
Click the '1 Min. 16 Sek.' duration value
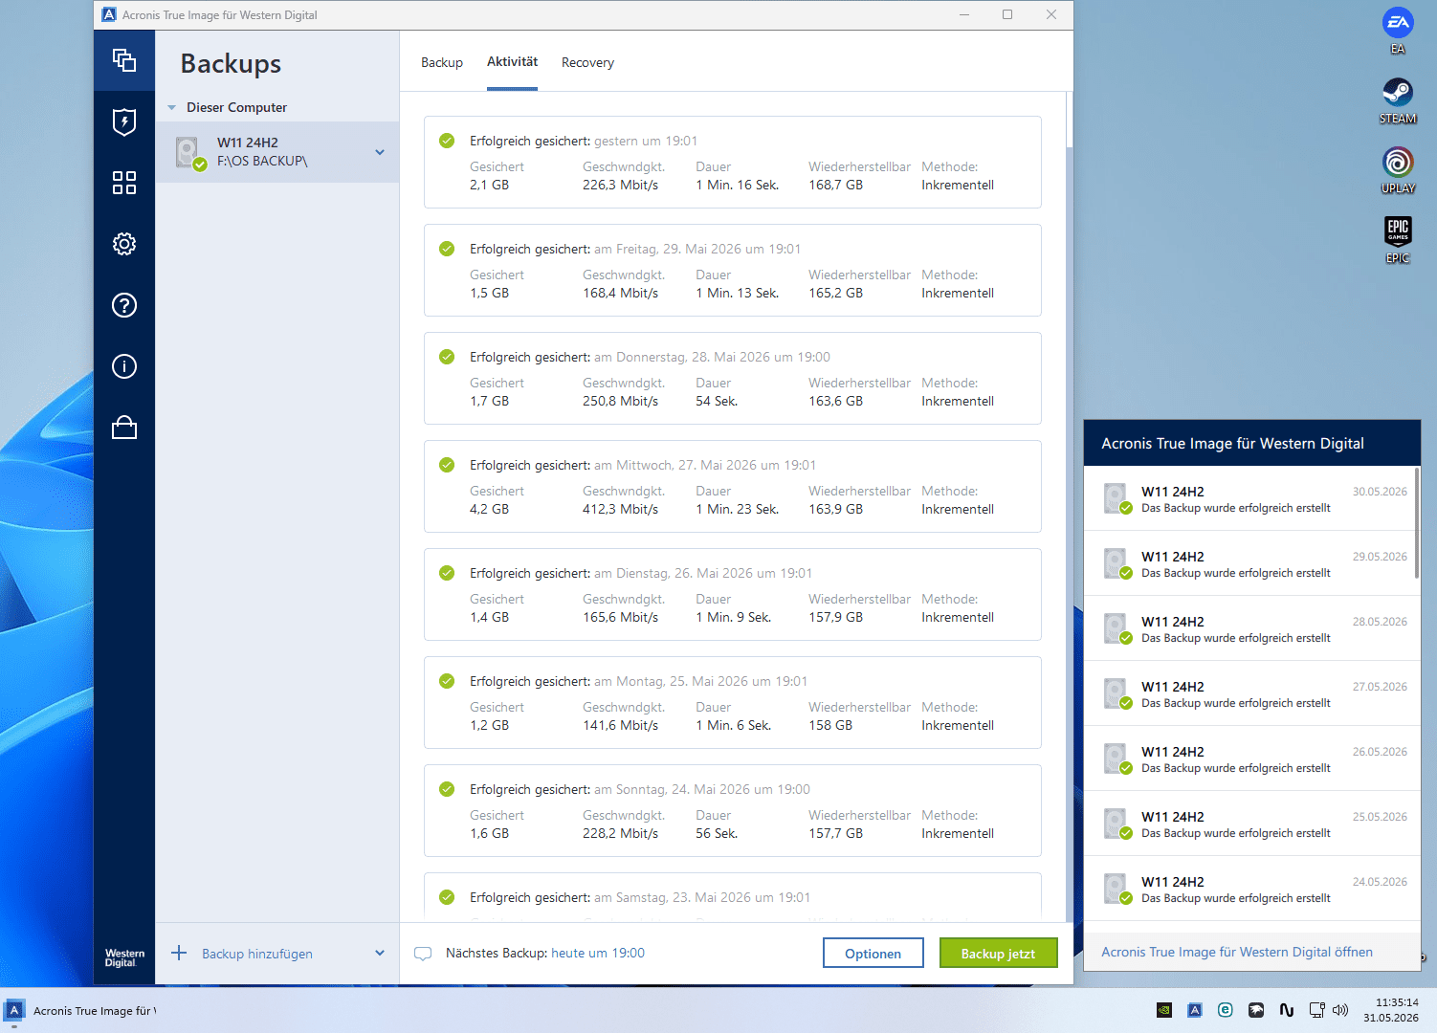click(738, 186)
